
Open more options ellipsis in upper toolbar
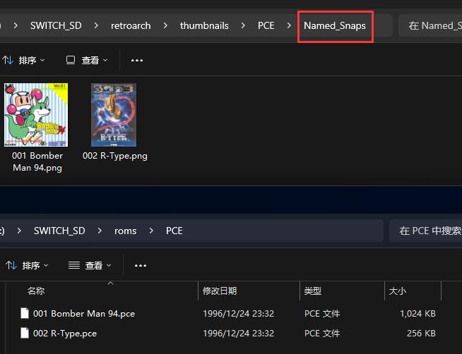pos(137,61)
